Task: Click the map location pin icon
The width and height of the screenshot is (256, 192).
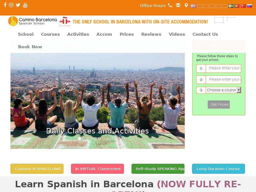Action: point(186,5)
